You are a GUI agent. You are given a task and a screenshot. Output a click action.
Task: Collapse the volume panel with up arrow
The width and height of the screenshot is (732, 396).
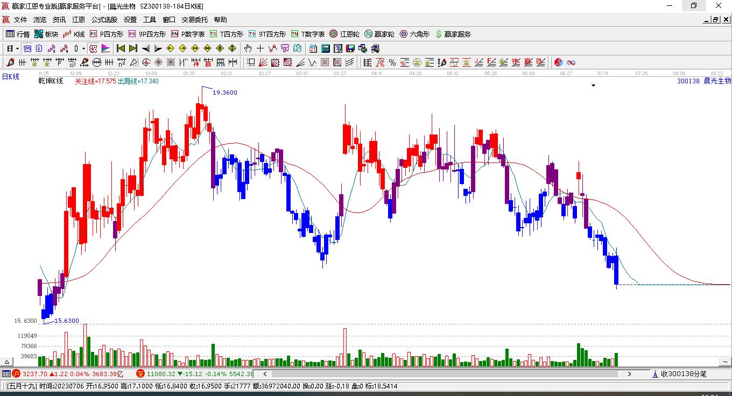point(8,362)
